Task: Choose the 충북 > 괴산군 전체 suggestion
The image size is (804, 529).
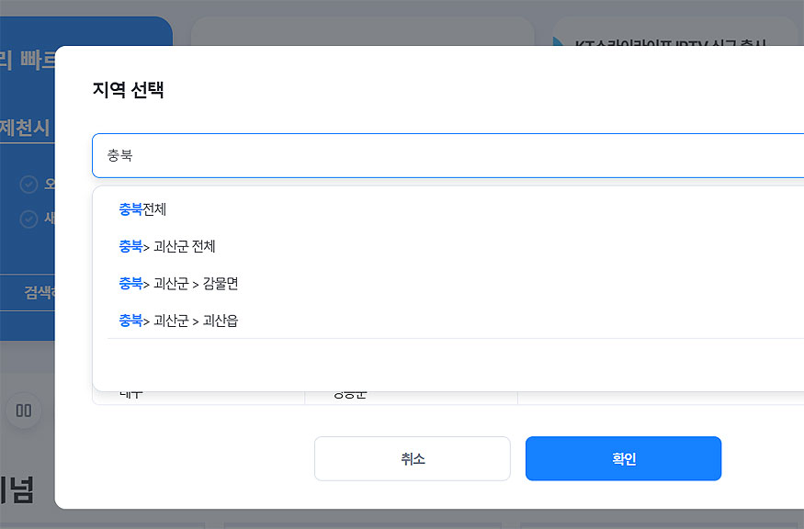Action: click(x=165, y=246)
